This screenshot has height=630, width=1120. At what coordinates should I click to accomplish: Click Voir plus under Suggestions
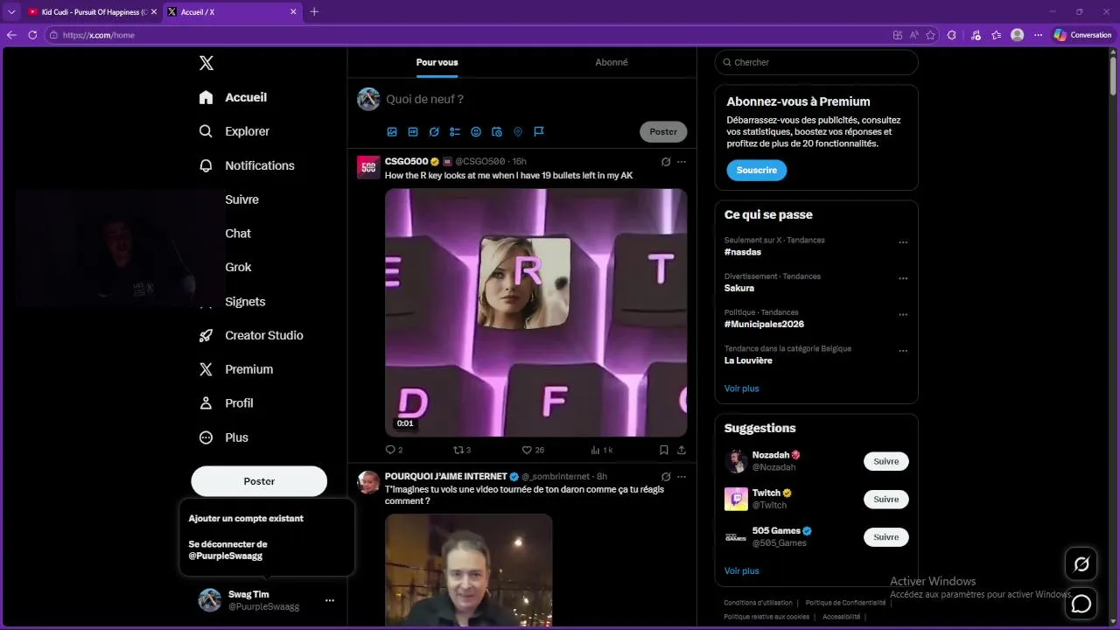point(742,570)
